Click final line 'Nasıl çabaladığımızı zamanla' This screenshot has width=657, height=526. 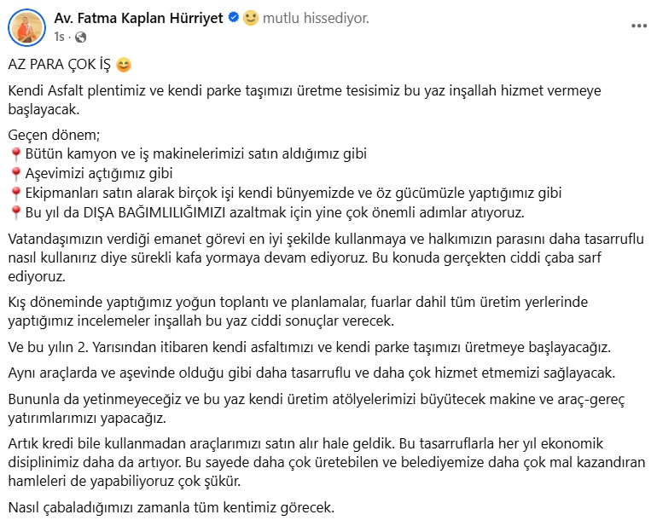click(172, 507)
